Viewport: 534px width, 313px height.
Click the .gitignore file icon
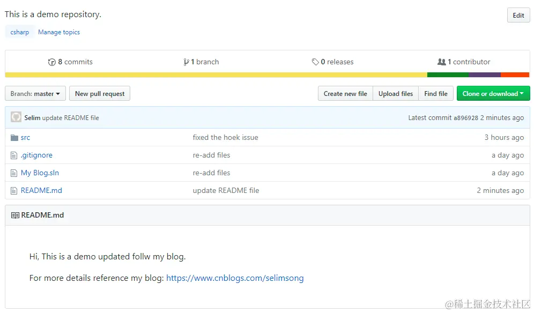pyautogui.click(x=14, y=155)
